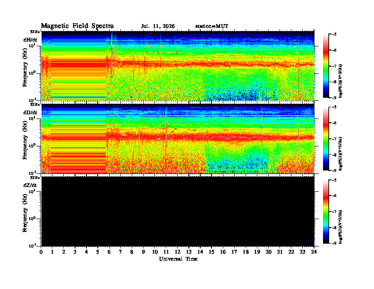Click the -5 value on dH/dt color scale
The image size is (374, 289).
click(x=334, y=34)
